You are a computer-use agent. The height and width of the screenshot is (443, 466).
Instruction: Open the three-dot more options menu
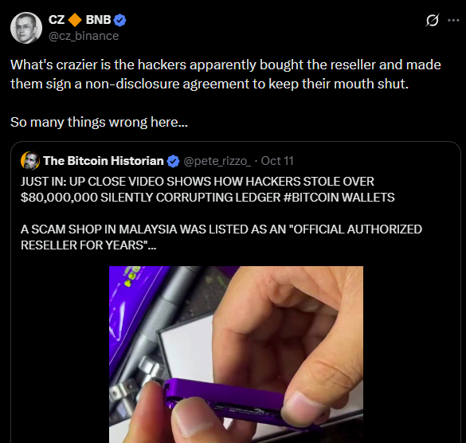pyautogui.click(x=453, y=20)
